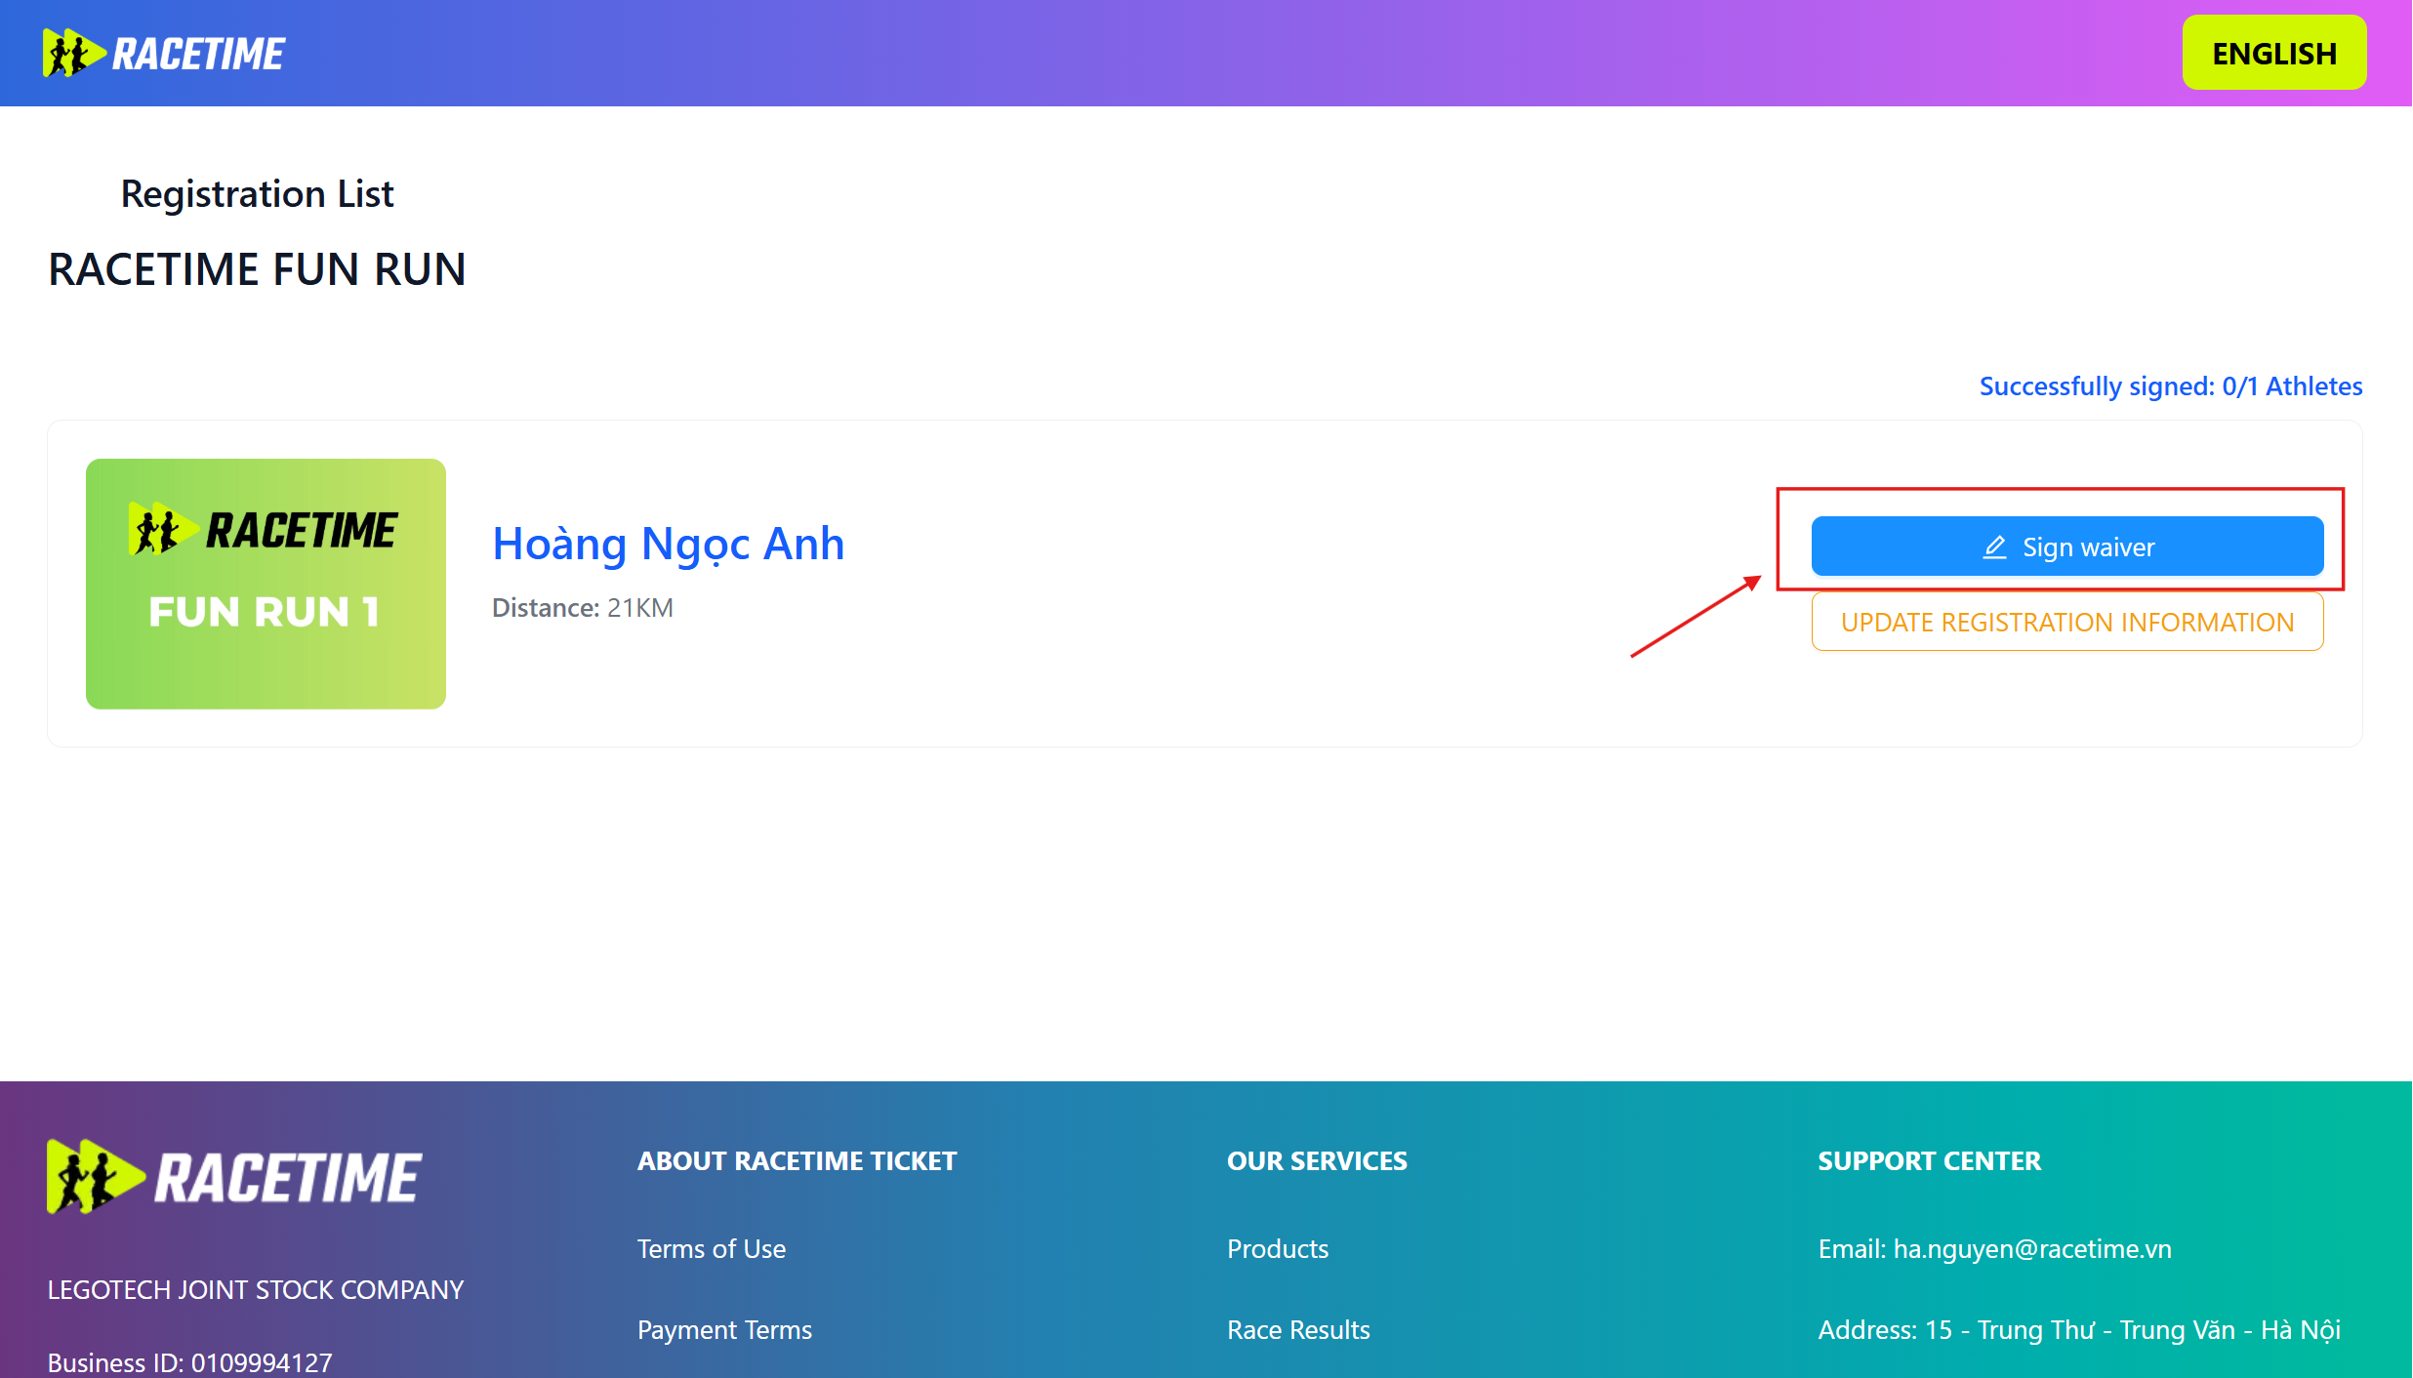2413x1378 pixels.
Task: Open the Payment Terms link
Action: (724, 1330)
